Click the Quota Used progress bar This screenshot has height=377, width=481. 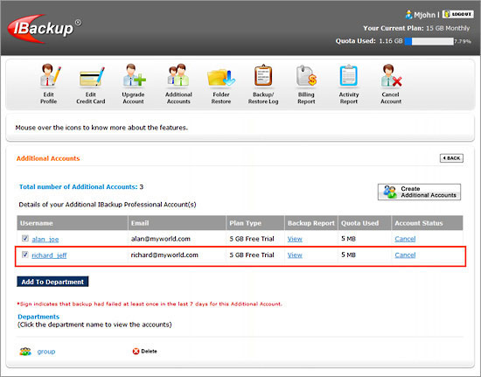click(x=429, y=41)
